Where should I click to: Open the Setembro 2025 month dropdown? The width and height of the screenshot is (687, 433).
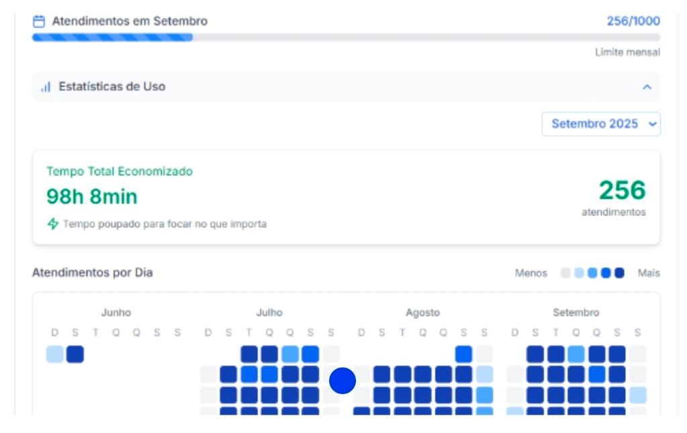click(x=601, y=124)
